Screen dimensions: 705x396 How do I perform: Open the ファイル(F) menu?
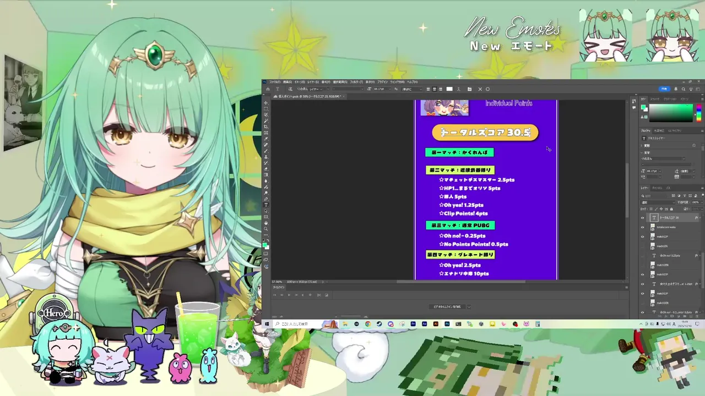(x=274, y=82)
